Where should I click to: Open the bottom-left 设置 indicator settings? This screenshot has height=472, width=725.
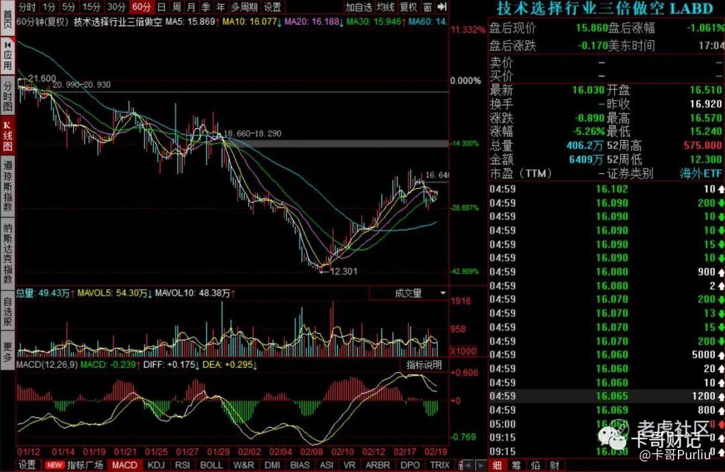pyautogui.click(x=27, y=465)
